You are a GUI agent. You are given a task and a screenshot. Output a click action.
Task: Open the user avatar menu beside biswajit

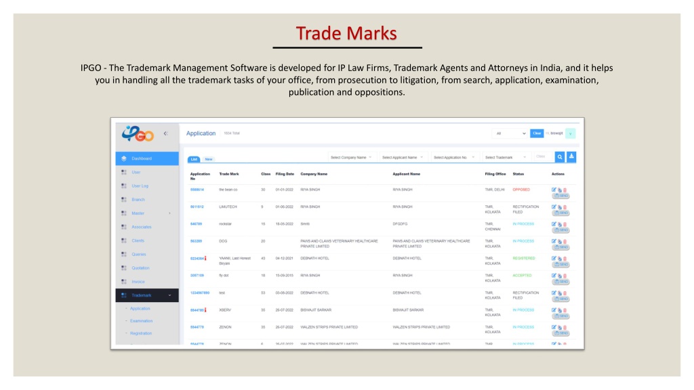point(571,133)
